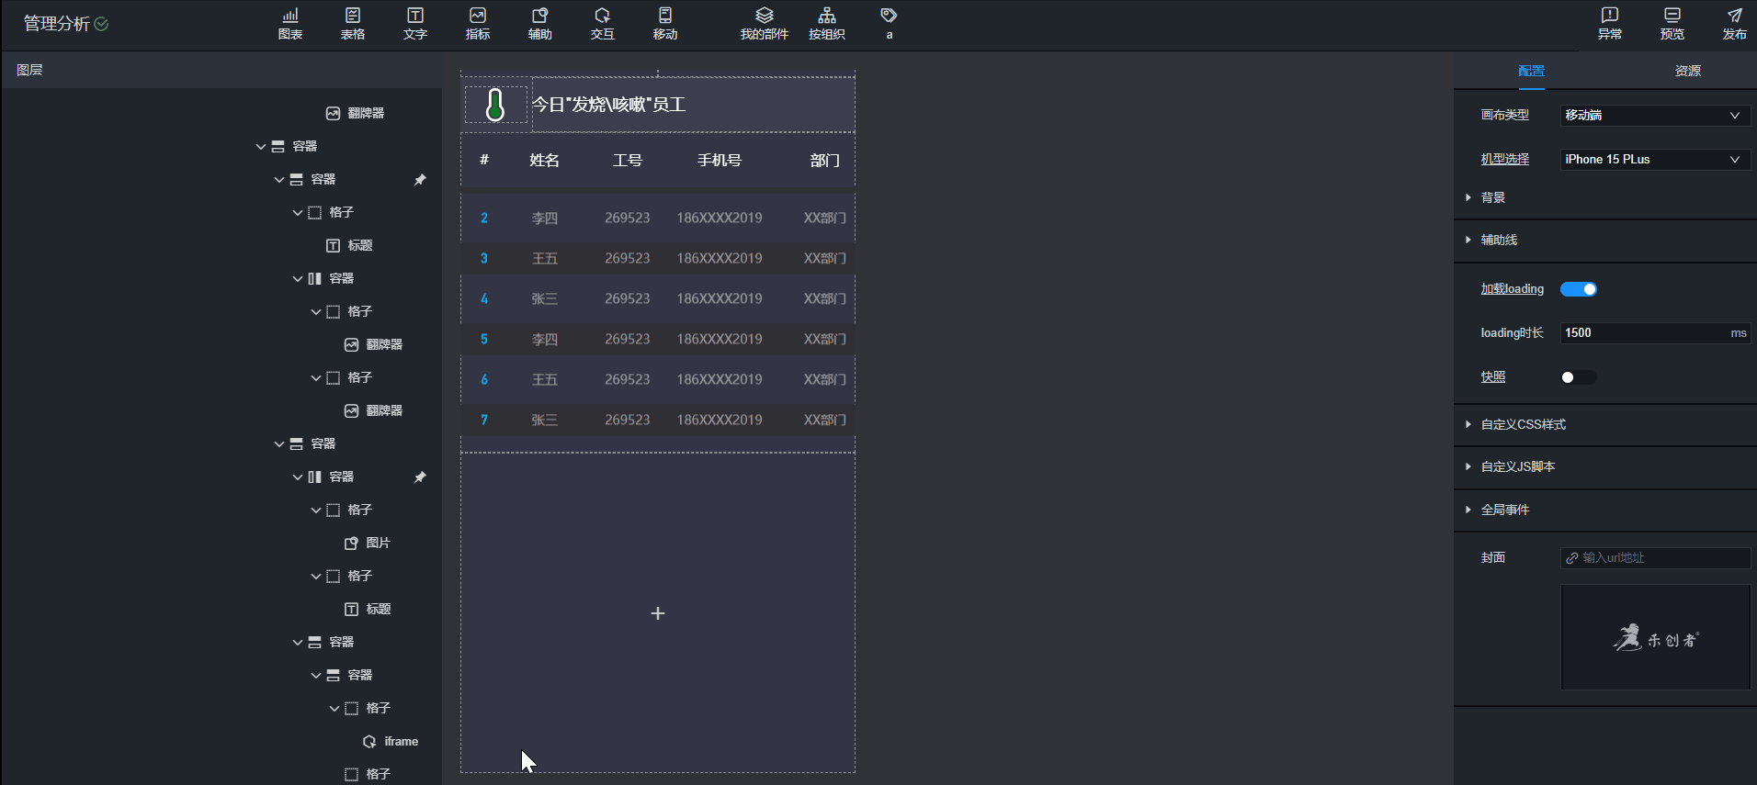Open the 机型选择 iPhone 15 Plus dropdown
This screenshot has height=785, width=1757.
[x=1653, y=160]
